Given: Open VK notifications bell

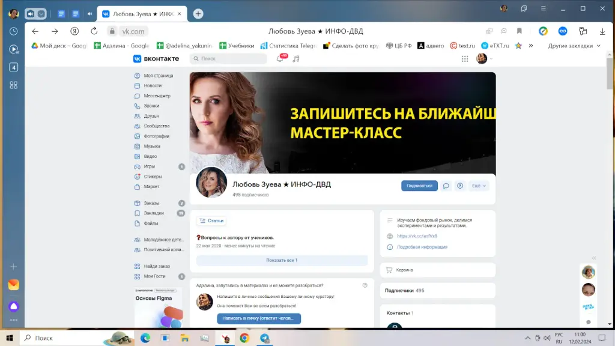Looking at the screenshot, I should [x=280, y=58].
